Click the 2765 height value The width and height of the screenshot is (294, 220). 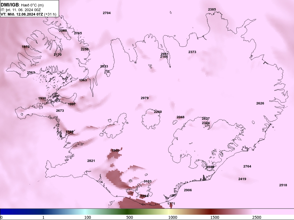pos(78,33)
